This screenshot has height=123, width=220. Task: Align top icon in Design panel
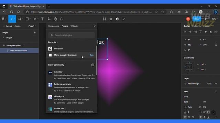point(201,32)
